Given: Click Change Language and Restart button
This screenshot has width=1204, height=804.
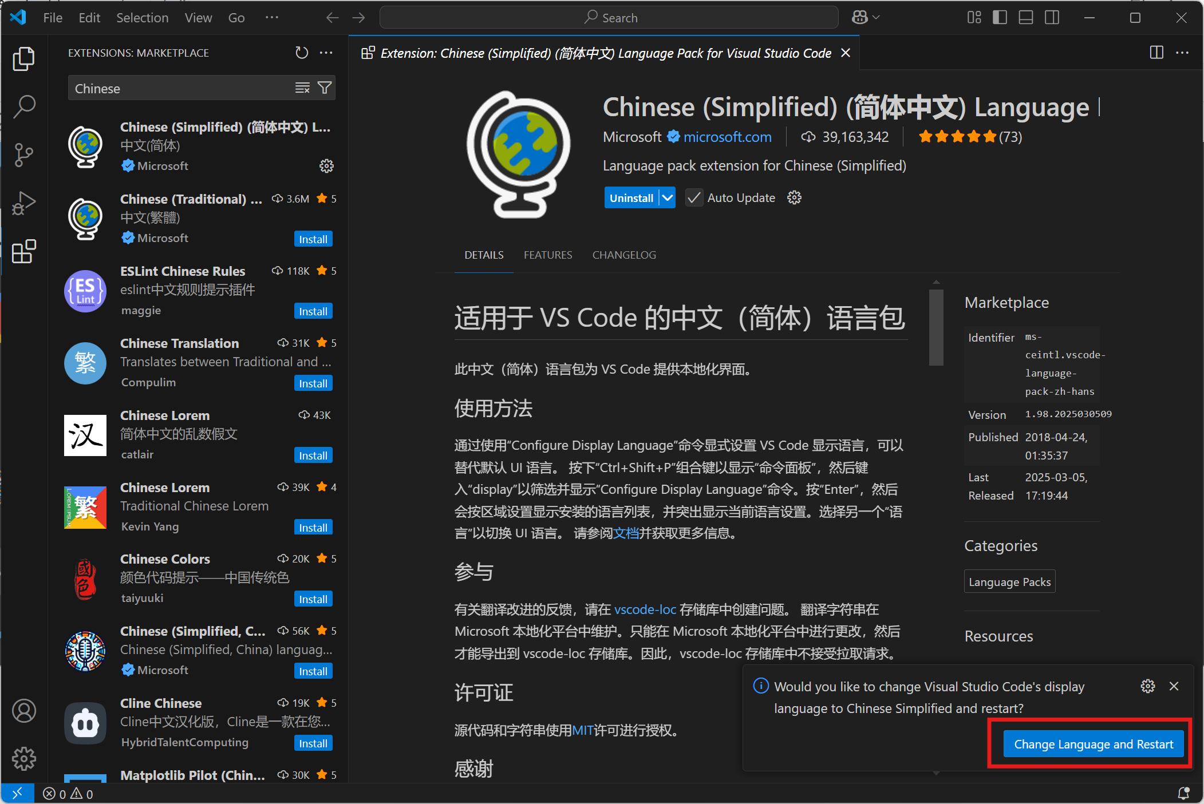Looking at the screenshot, I should pos(1093,744).
